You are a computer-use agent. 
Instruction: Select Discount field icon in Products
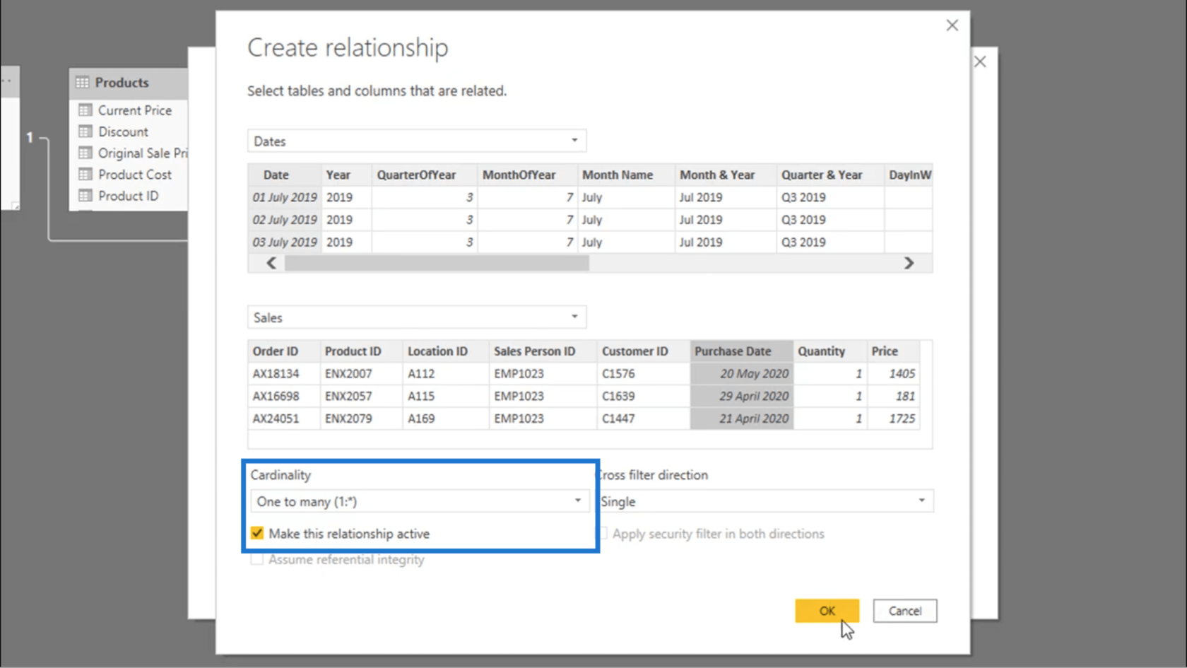85,131
